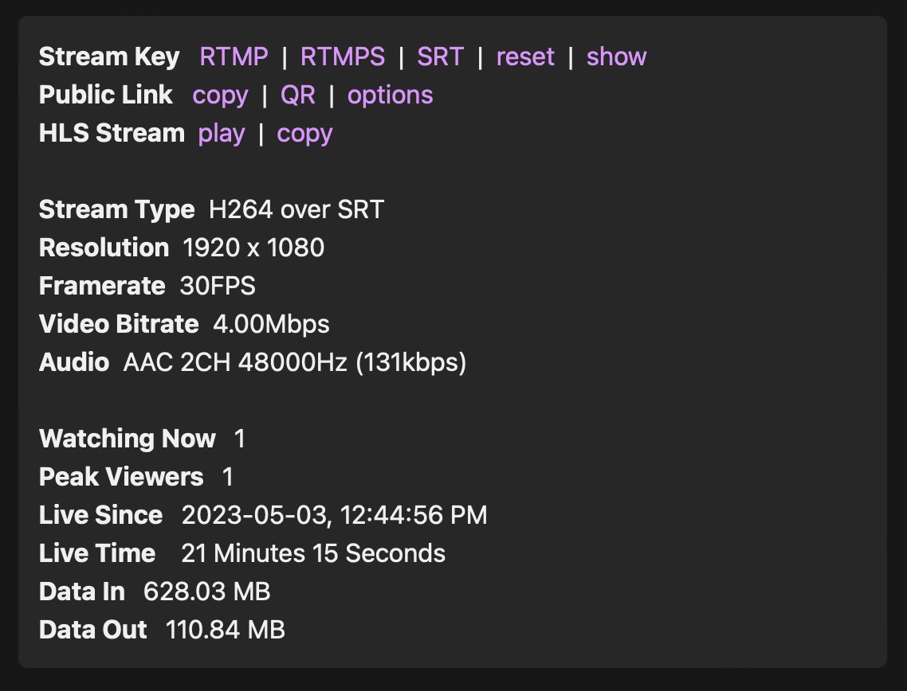
Task: Play the HLS Stream
Action: (222, 133)
